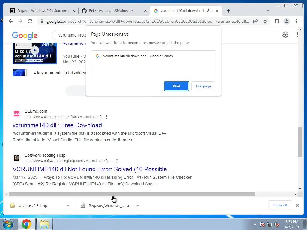The height and width of the screenshot is (230, 307).
Task: Show hidden system tray icons
Action: point(255,224)
